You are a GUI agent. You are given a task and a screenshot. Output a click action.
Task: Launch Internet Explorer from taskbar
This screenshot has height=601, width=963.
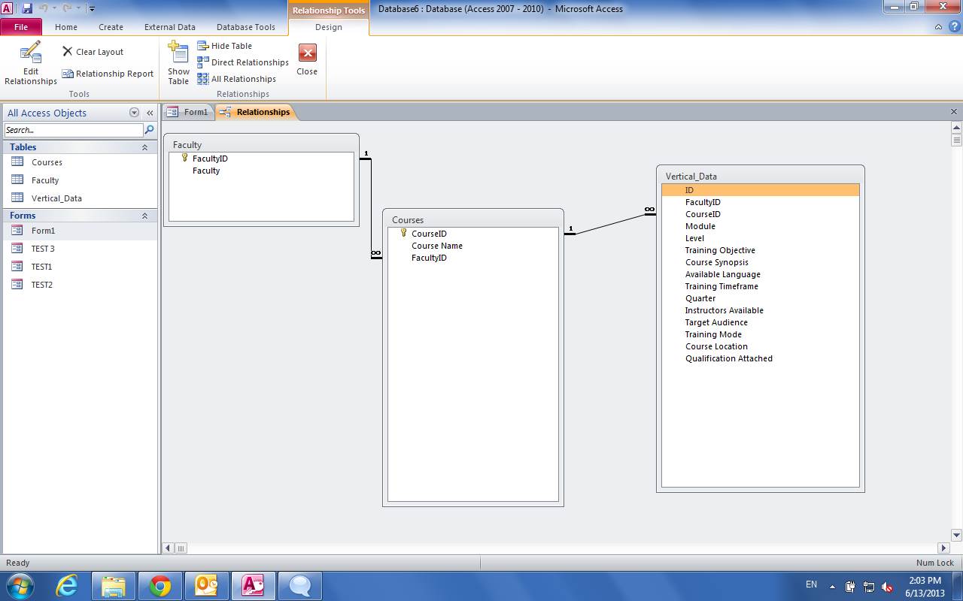67,586
